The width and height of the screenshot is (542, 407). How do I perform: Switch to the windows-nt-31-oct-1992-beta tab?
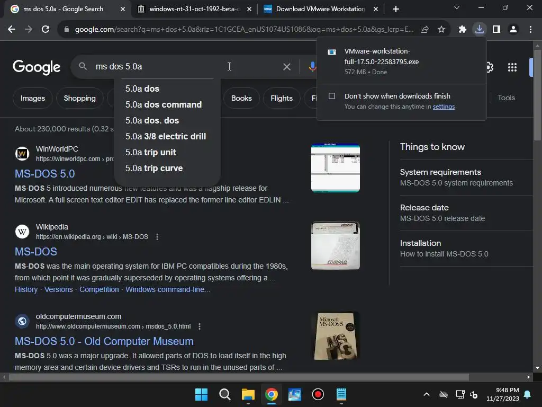coord(194,9)
